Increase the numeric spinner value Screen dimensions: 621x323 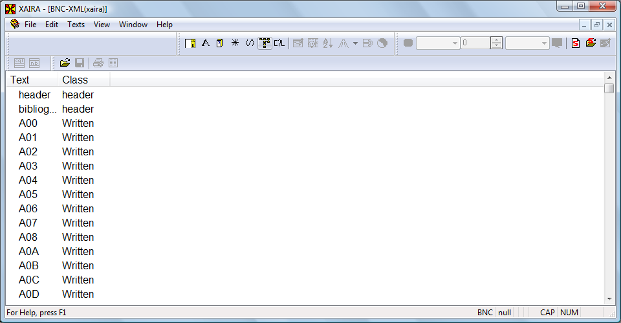(496, 39)
